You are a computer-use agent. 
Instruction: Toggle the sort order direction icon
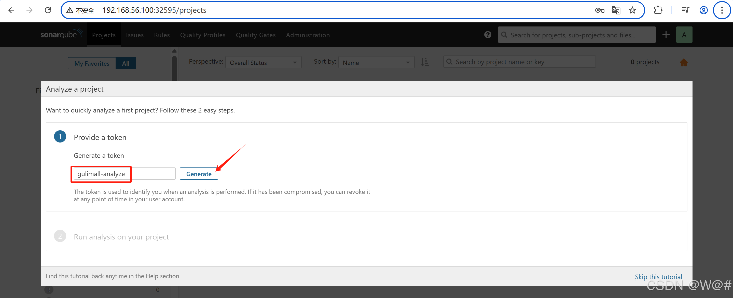point(424,62)
